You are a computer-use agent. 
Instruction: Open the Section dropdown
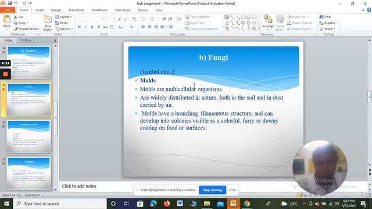(x=64, y=28)
